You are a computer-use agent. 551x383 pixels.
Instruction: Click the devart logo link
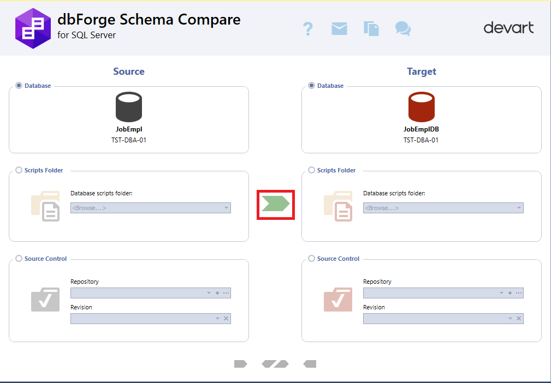(508, 27)
